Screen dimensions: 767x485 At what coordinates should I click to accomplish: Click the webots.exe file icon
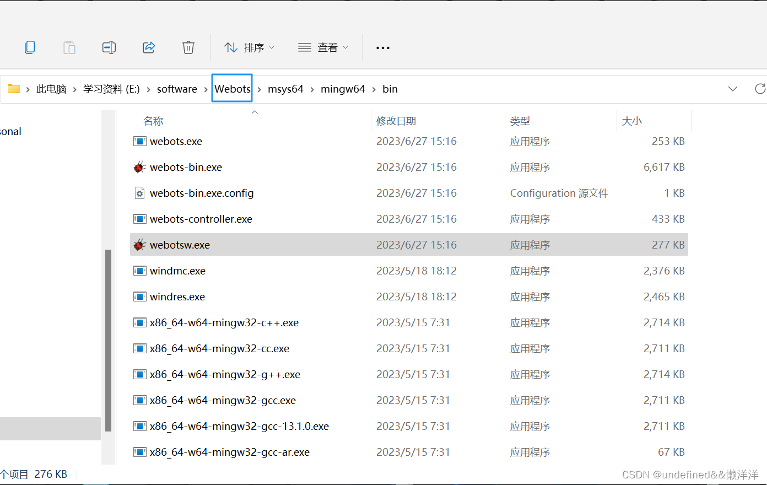pyautogui.click(x=139, y=141)
